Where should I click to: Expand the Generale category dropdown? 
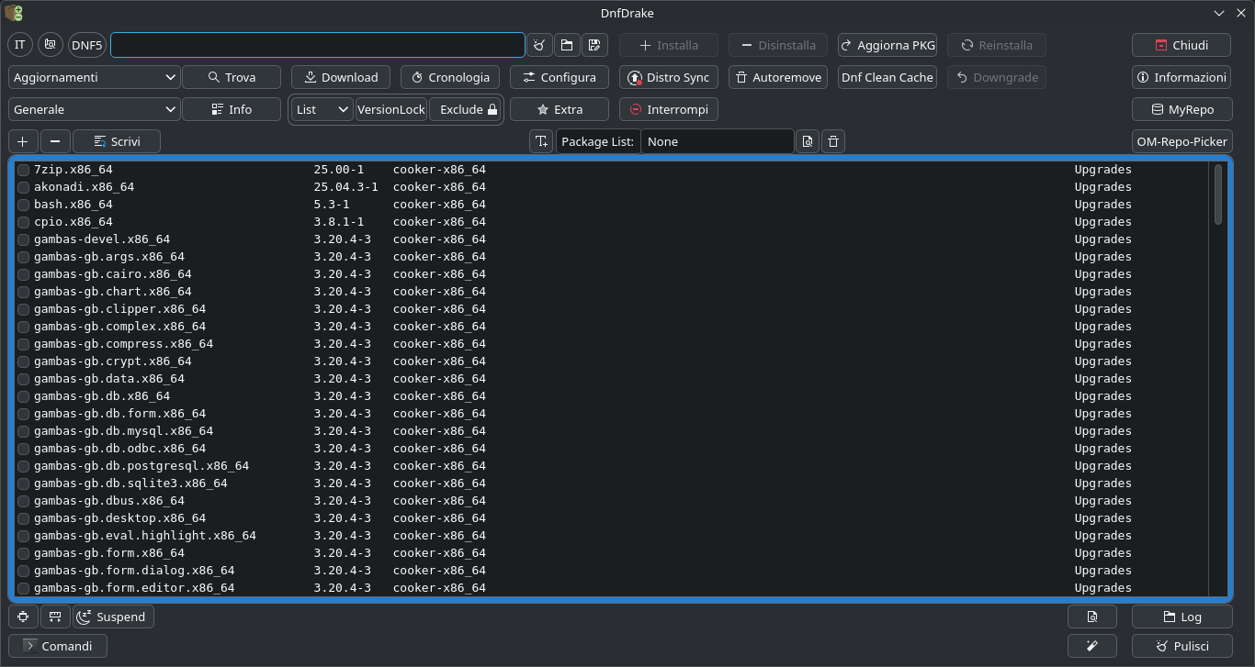pos(94,109)
